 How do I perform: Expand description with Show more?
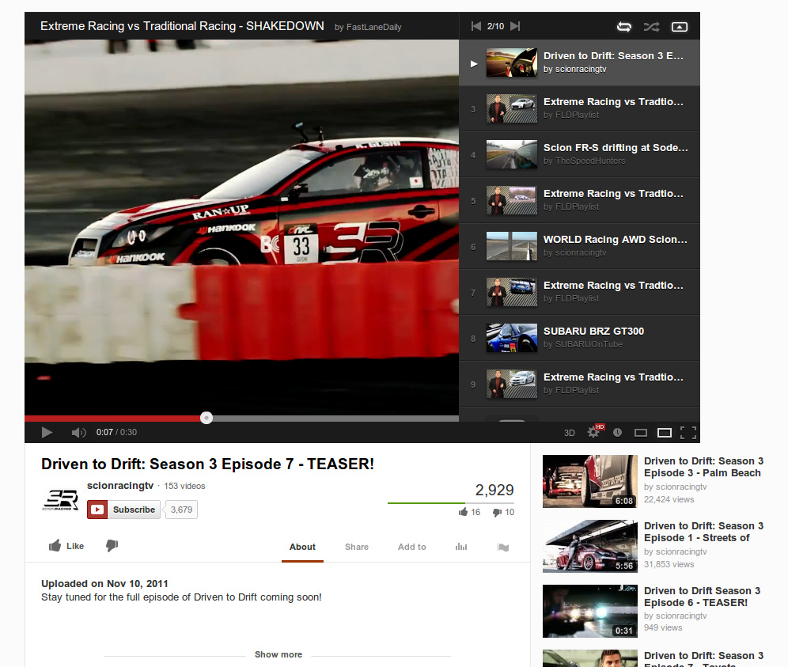tap(278, 654)
